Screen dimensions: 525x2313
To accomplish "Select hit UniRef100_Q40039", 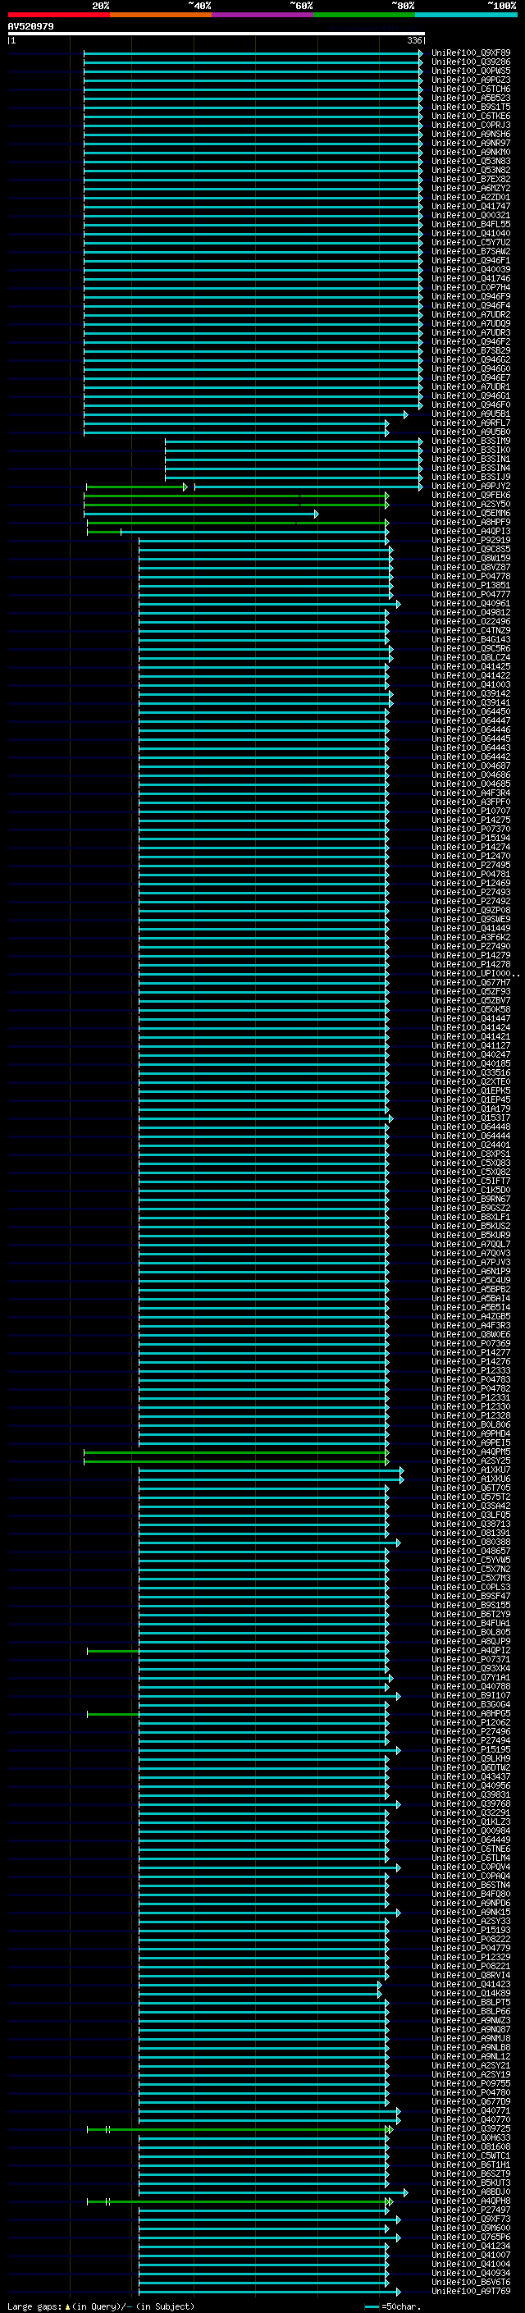I will 471,269.
